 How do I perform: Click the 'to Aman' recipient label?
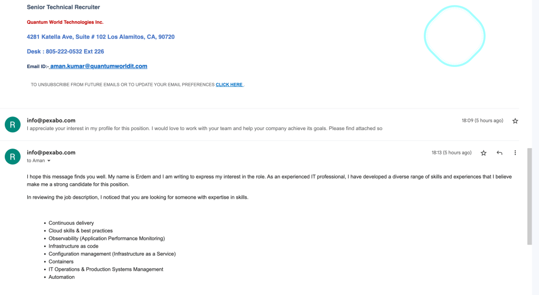click(36, 161)
